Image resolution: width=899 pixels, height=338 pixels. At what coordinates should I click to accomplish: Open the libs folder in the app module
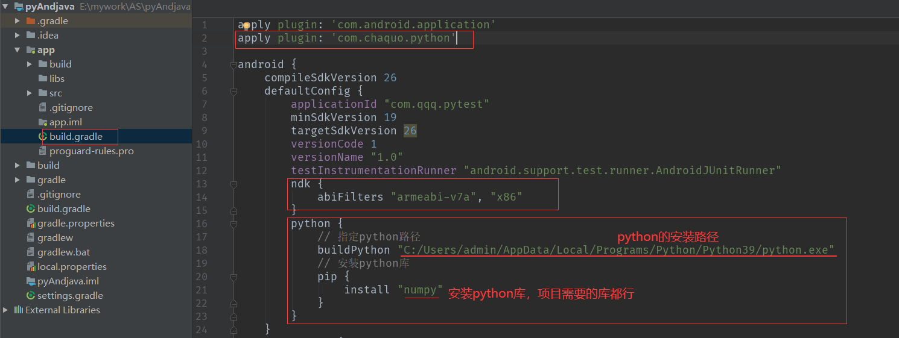[57, 79]
